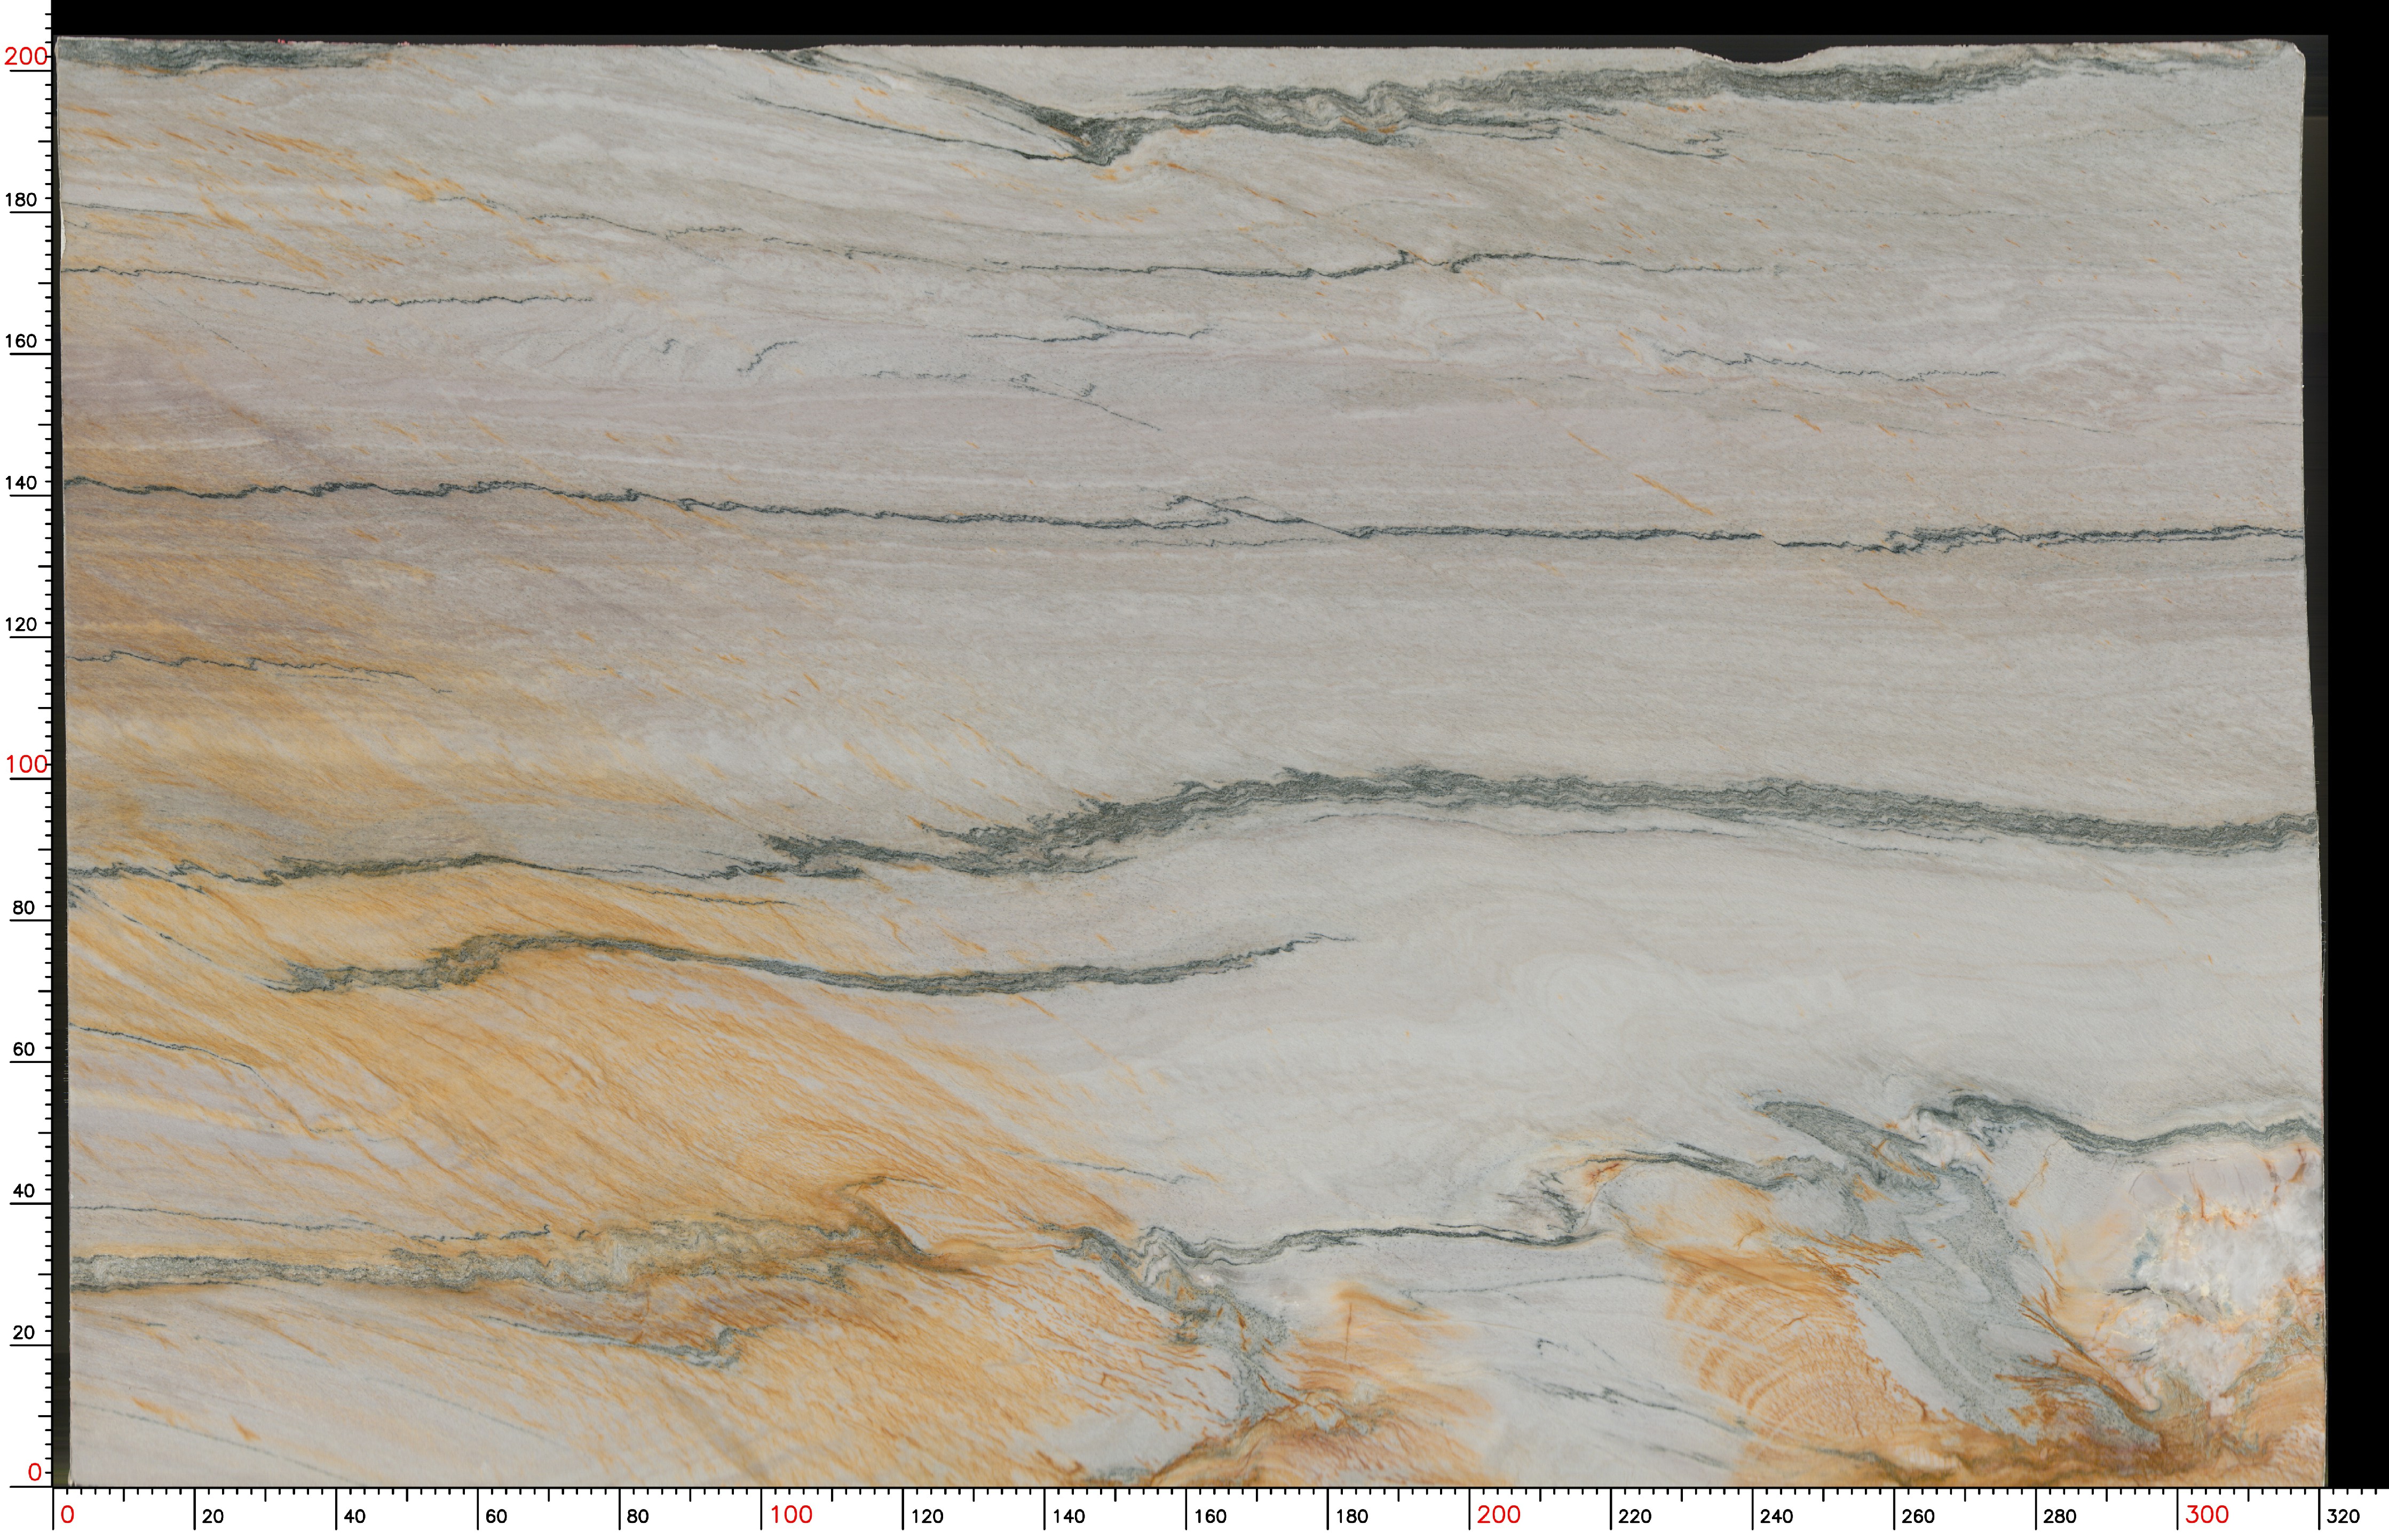
Task: Click the 280 label on the horizontal ruler
Action: pos(2060,1516)
